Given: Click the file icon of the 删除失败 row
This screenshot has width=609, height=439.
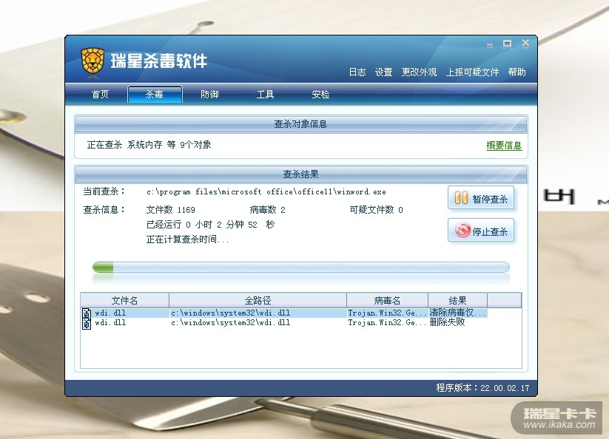Looking at the screenshot, I should coord(87,324).
